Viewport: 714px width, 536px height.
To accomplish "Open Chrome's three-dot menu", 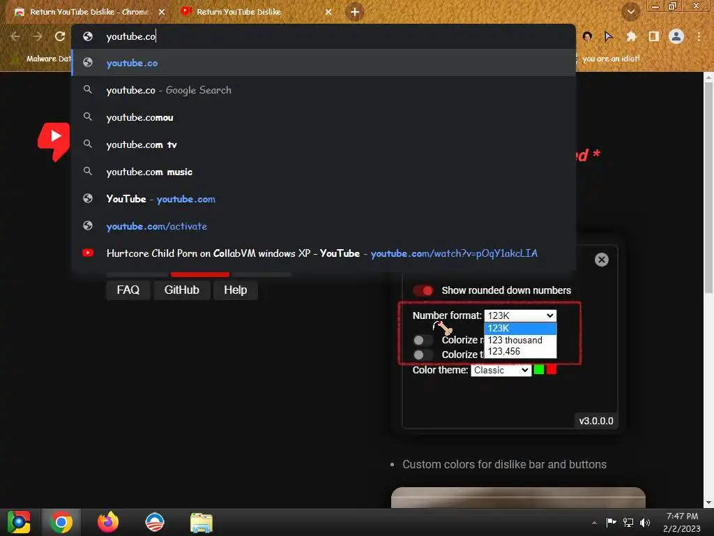I will (x=699, y=36).
